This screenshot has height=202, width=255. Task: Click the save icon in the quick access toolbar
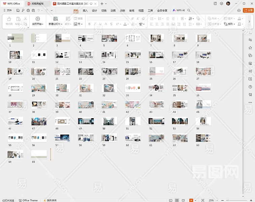pyautogui.click(x=18, y=10)
